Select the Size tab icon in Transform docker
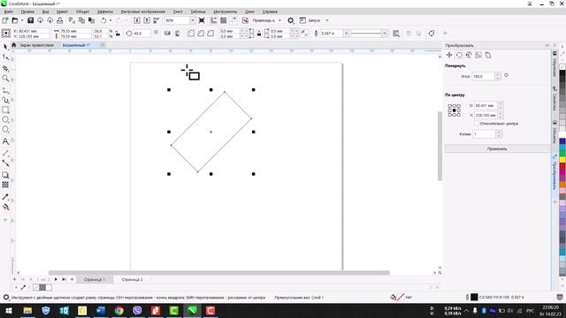Screen dimensions: 566x318 click(x=478, y=55)
